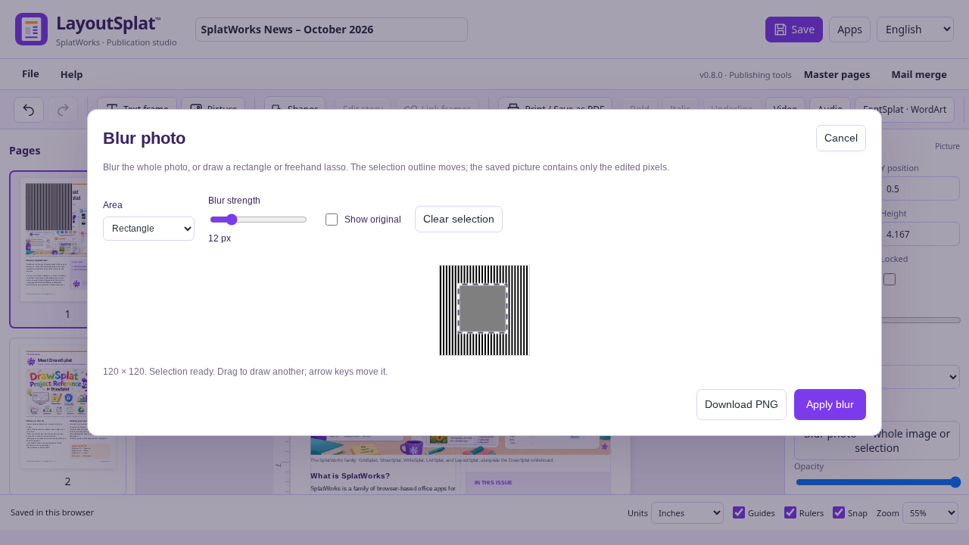969x545 pixels.
Task: Open the Zoom 55% dropdown
Action: click(930, 512)
